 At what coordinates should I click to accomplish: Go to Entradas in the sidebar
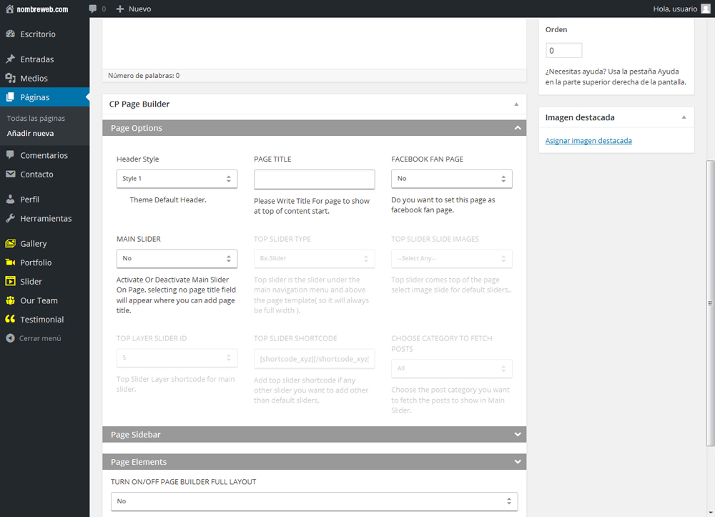coord(36,59)
